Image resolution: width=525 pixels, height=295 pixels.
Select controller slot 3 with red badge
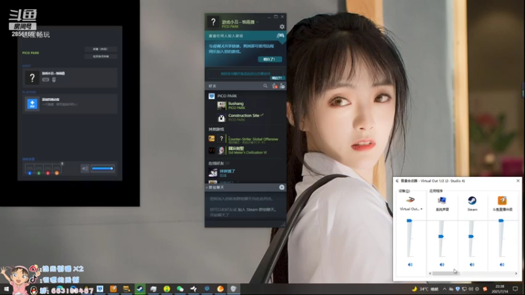(x=47, y=169)
